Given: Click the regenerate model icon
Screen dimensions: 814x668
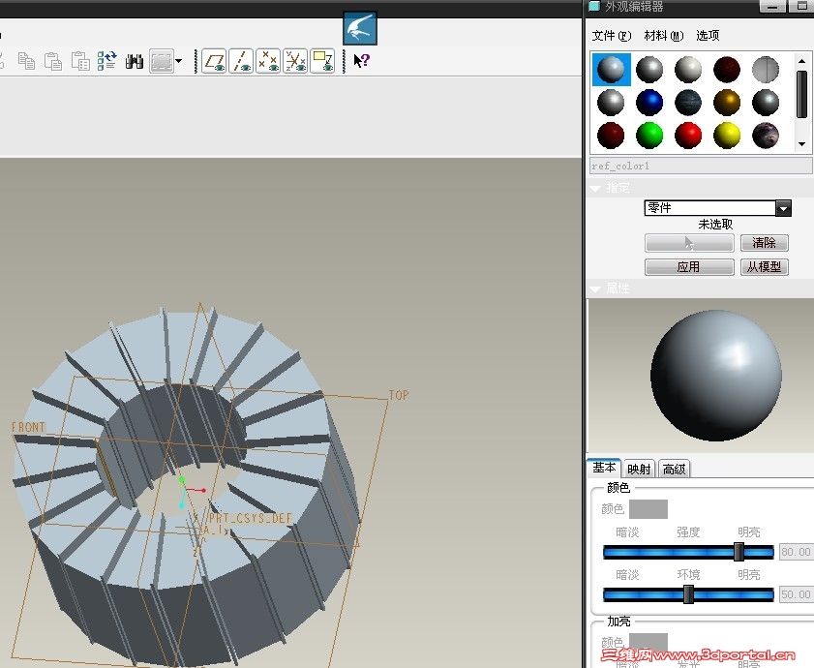Looking at the screenshot, I should pyautogui.click(x=106, y=61).
